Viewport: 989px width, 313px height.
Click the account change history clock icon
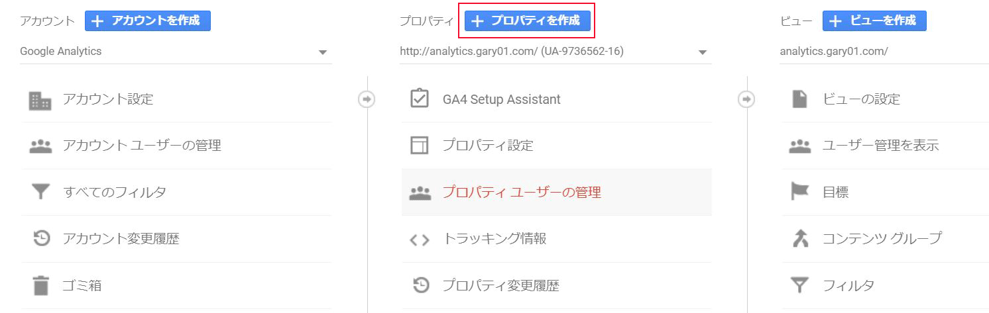tap(42, 239)
